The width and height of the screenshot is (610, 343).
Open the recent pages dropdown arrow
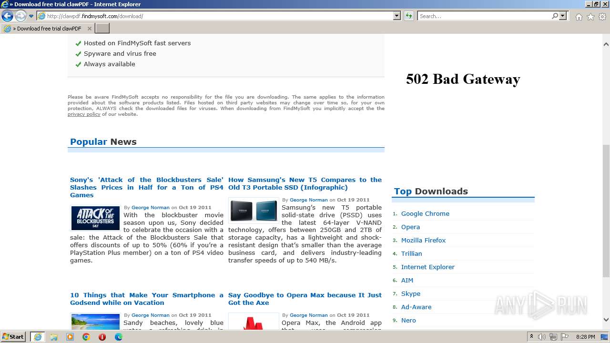[x=31, y=16]
